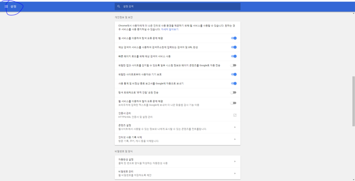
Task: Expand the 콘텐츠 설정 row arrow
Action: (x=235, y=127)
